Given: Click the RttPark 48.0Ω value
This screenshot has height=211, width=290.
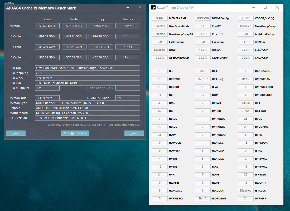Looking at the screenshot, I should (202, 50).
